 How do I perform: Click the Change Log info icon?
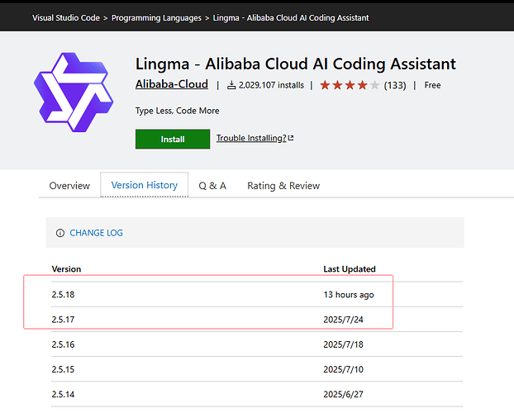(60, 233)
